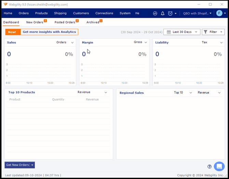Click Get more insights with Analytics
Viewport: 229px width, 179px height.
click(x=49, y=32)
